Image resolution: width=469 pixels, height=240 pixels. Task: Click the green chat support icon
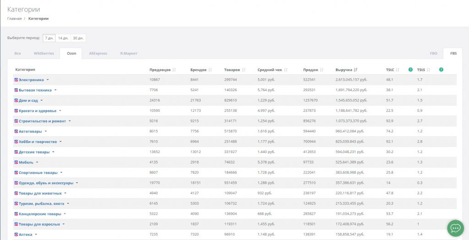pos(455,228)
